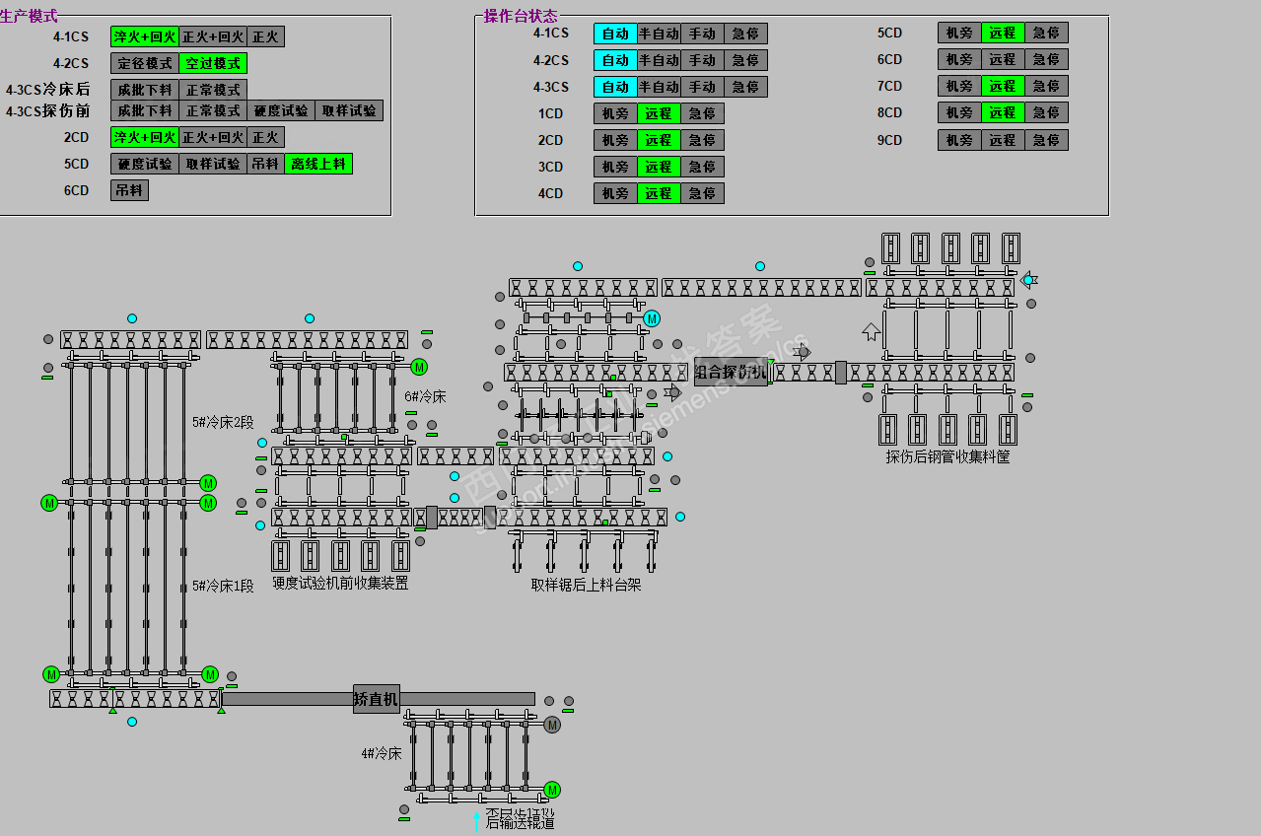The image size is (1261, 836).
Task: Switch 4-2CS to 空过模式
Action: (x=212, y=63)
